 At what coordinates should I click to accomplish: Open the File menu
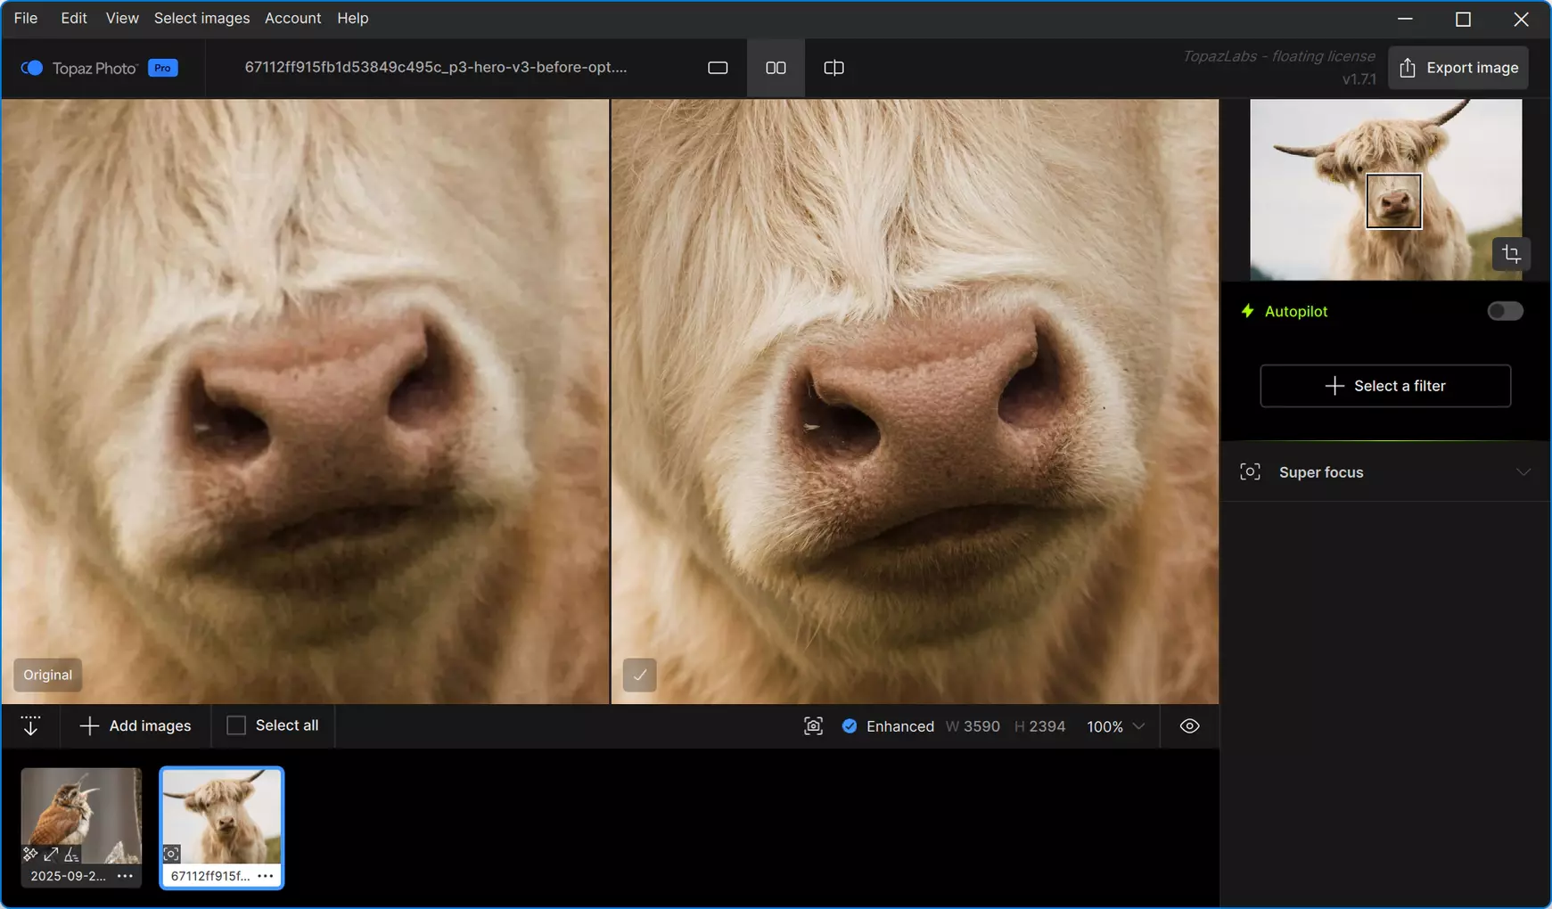(26, 18)
